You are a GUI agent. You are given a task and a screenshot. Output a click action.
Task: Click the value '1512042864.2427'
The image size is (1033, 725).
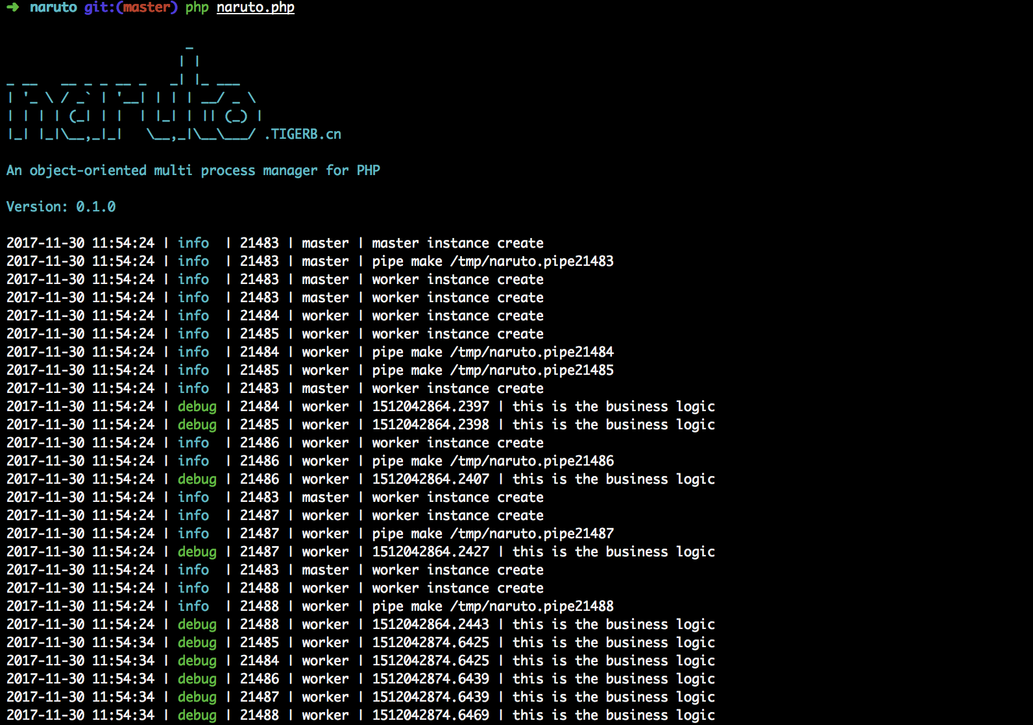pyautogui.click(x=431, y=552)
